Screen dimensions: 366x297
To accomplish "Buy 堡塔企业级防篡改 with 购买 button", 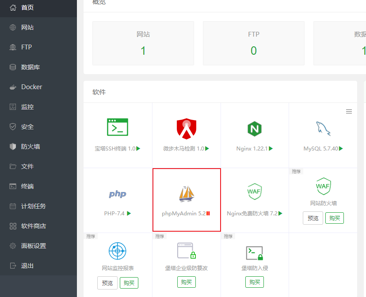I will (187, 282).
